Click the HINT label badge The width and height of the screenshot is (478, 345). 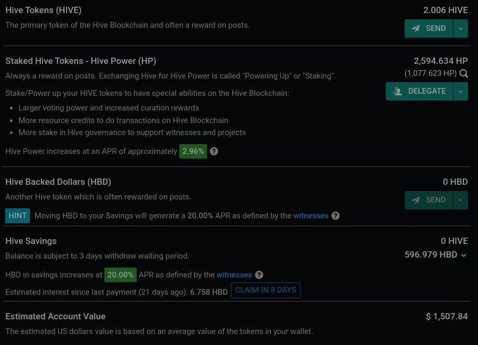(x=18, y=216)
